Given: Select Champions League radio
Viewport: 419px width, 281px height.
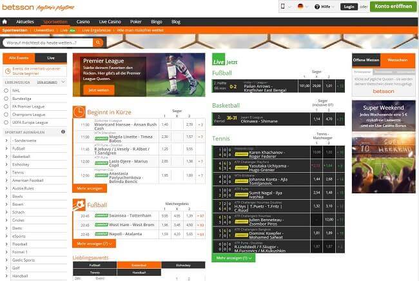Looking at the screenshot, I should click(x=6, y=115).
